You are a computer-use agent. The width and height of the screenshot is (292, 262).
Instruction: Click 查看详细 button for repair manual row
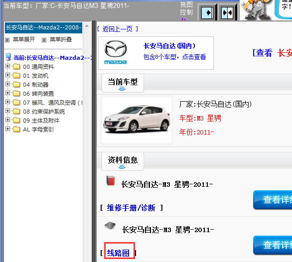click(x=273, y=200)
